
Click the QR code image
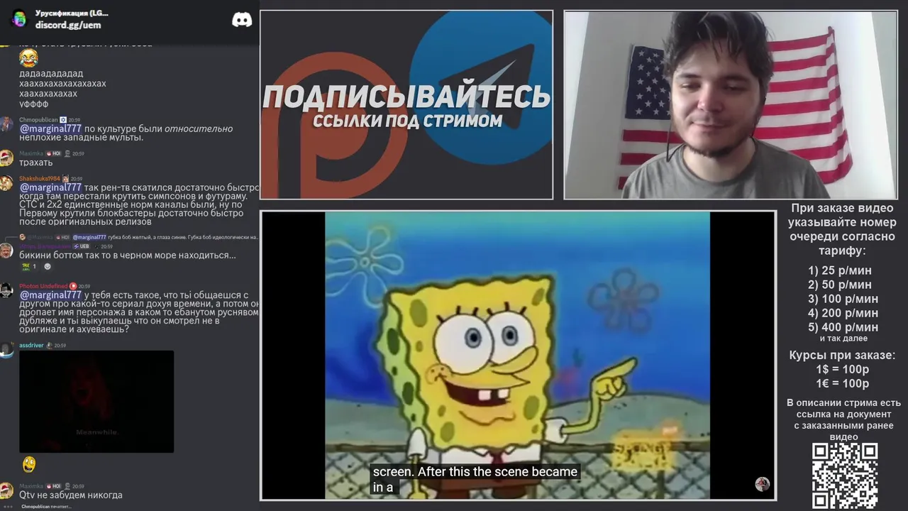click(845, 476)
